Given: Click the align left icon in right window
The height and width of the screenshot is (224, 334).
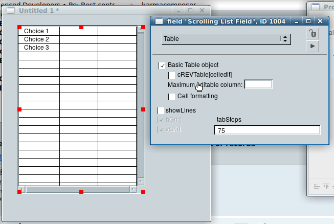Looking at the screenshot, I should (317, 187).
